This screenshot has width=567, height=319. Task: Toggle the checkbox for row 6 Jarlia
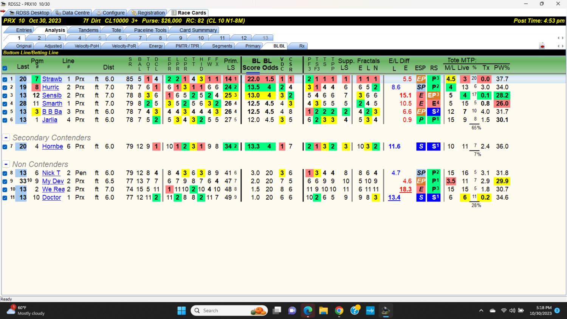tap(5, 120)
